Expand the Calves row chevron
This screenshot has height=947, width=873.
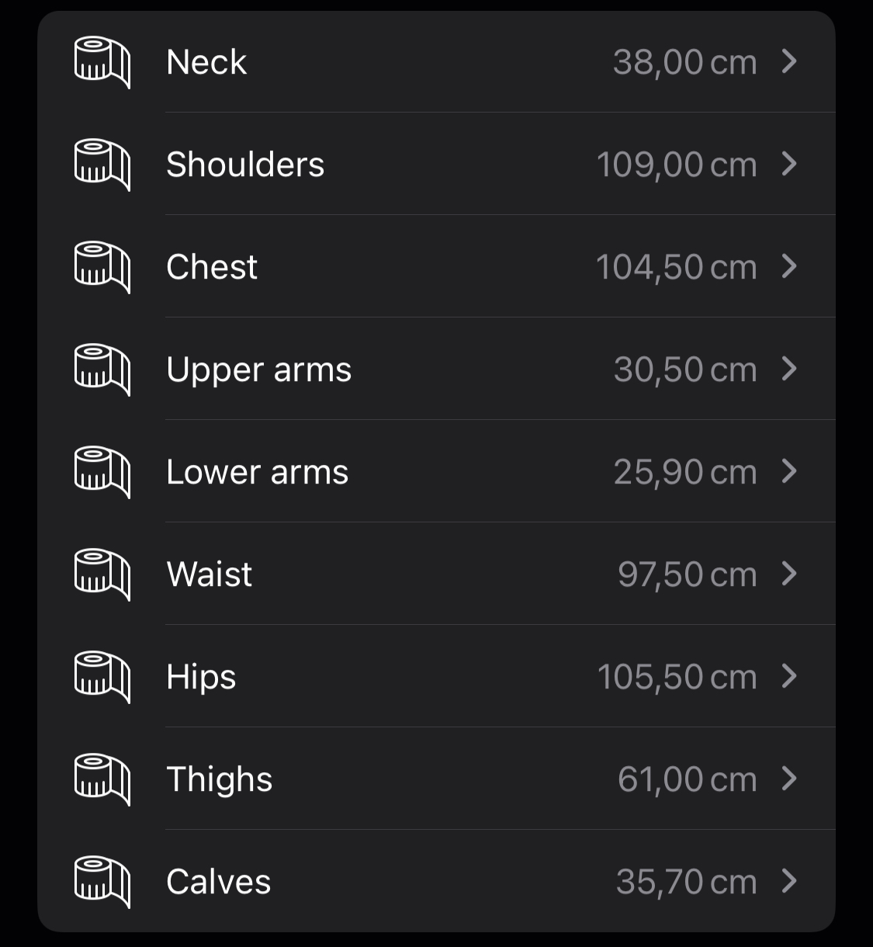(x=789, y=881)
